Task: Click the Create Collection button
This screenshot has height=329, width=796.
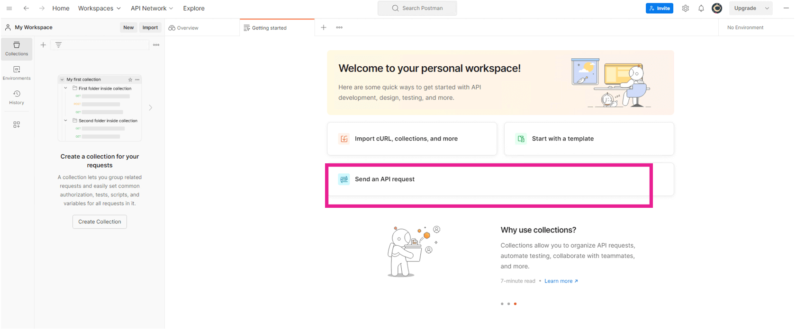Action: [x=99, y=222]
